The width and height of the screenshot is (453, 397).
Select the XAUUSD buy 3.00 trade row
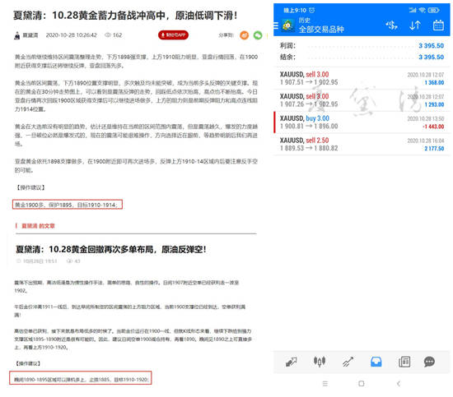362,122
